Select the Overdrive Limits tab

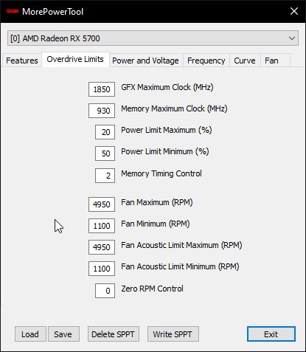tap(75, 59)
